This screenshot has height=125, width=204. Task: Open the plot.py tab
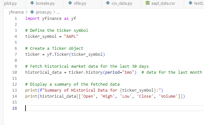pyautogui.click(x=15, y=3)
